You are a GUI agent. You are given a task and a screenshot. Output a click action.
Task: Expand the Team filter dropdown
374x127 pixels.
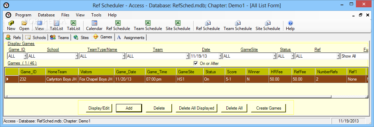pyautogui.click(x=187, y=56)
